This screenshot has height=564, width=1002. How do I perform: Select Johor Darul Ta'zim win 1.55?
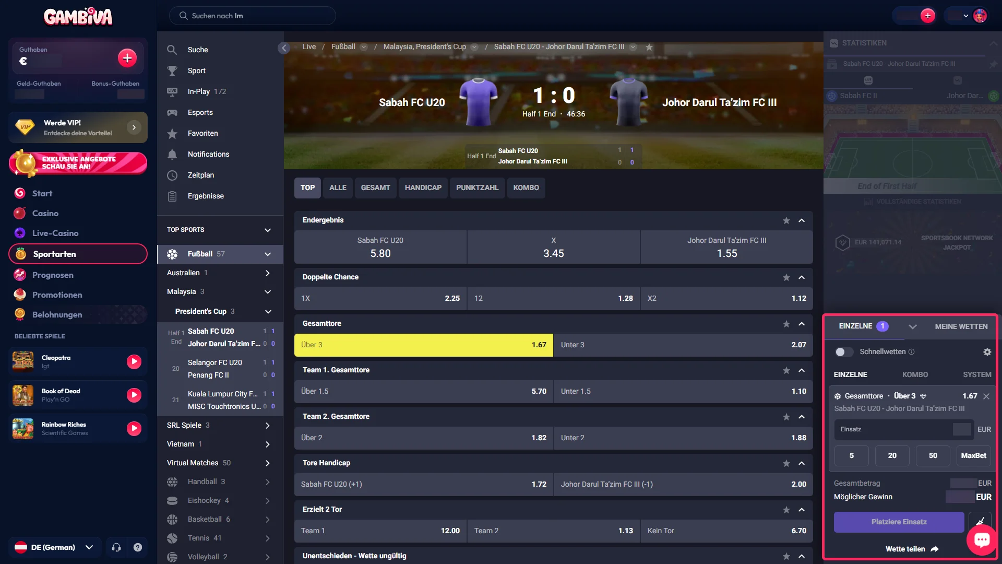click(726, 247)
